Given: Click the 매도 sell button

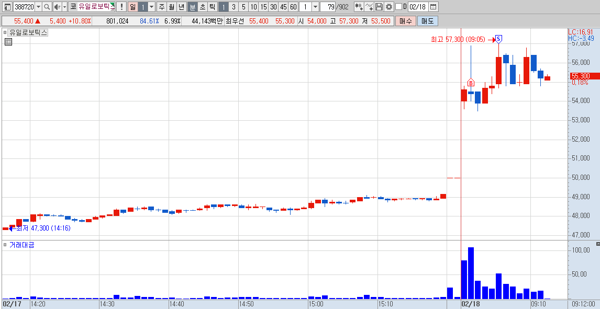Looking at the screenshot, I should pos(427,21).
